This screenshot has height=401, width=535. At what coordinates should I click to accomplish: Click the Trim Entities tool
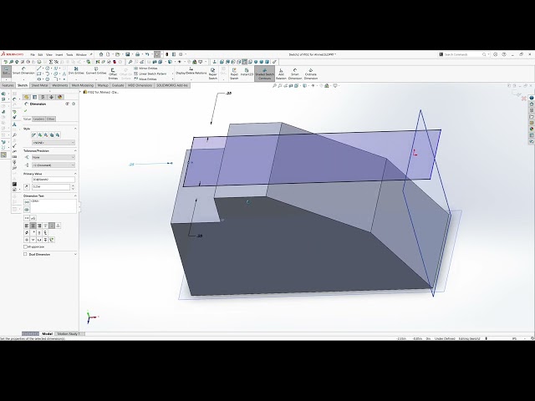(x=76, y=70)
